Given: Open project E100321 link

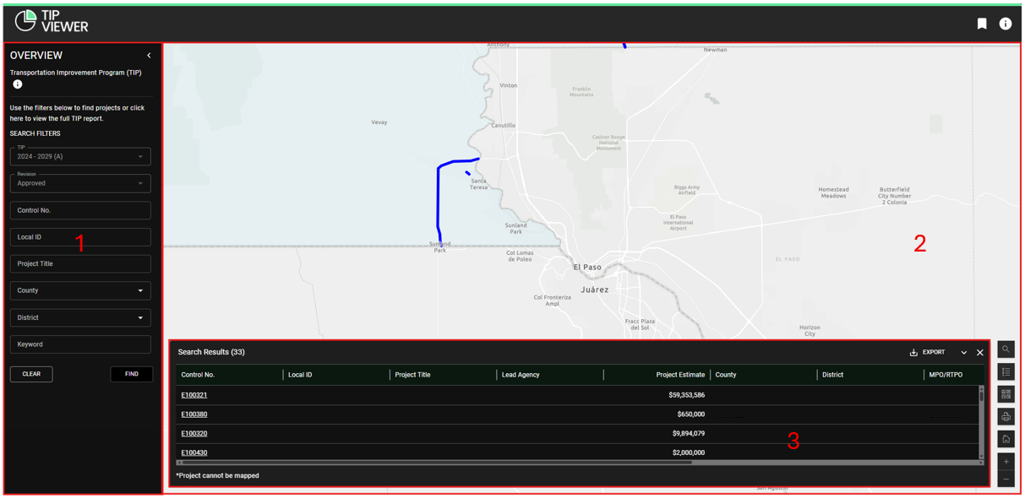Looking at the screenshot, I should click(194, 395).
